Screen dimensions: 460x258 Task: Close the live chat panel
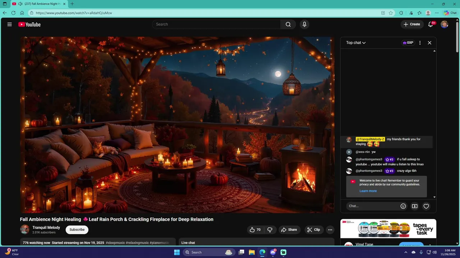click(429, 43)
